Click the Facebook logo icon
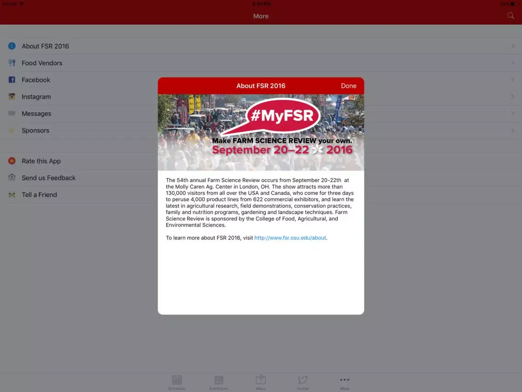This screenshot has width=522, height=392. (11, 80)
